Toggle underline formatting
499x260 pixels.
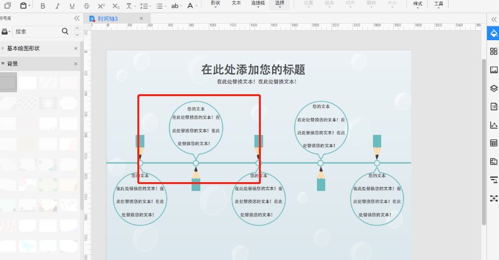click(72, 6)
